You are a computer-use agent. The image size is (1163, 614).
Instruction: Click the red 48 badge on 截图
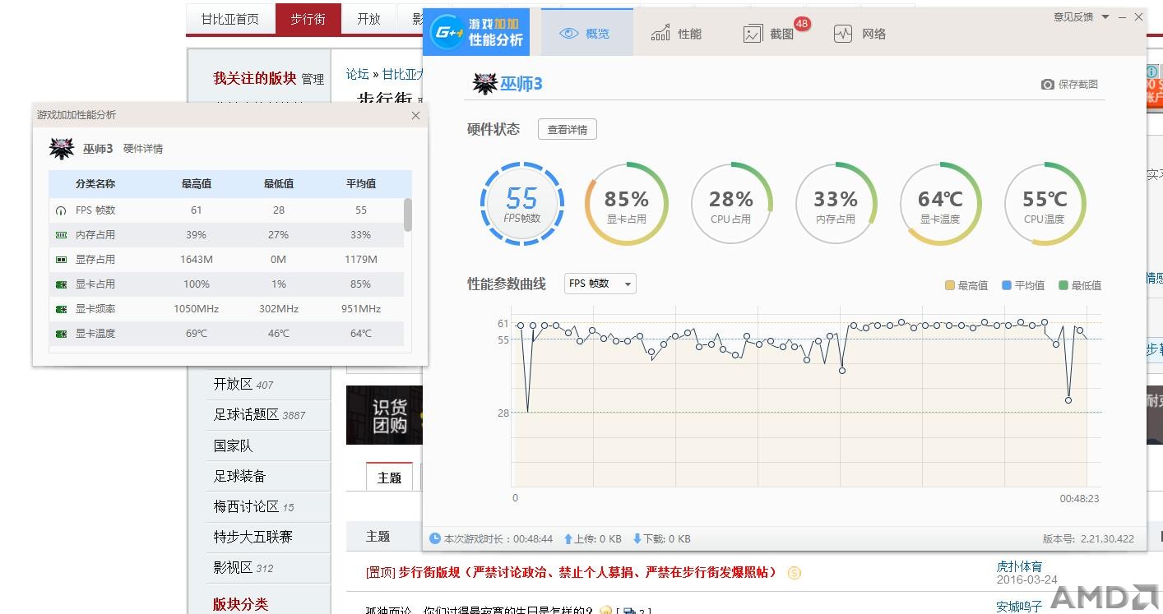pyautogui.click(x=801, y=24)
